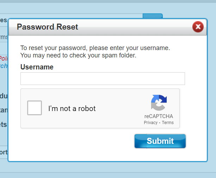
Task: Click the partial "ort" item at bottom left
Action: coord(4,152)
